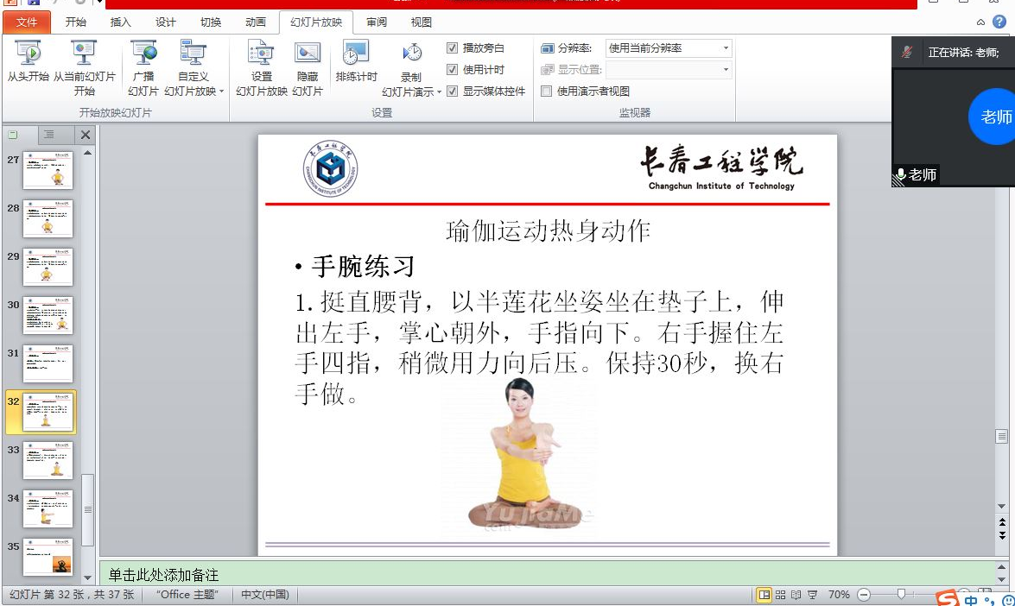Select slide 34 thumbnail
Screen dimensions: 1015x606
[48, 508]
